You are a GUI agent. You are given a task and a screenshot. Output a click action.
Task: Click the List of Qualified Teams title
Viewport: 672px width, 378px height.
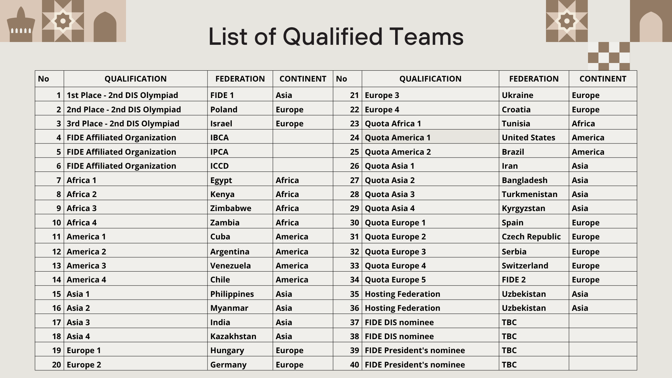coord(336,36)
